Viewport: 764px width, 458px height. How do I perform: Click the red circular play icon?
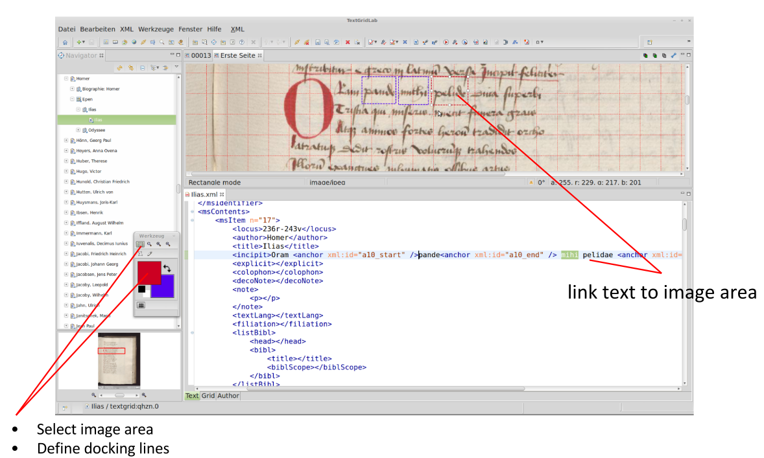(446, 42)
